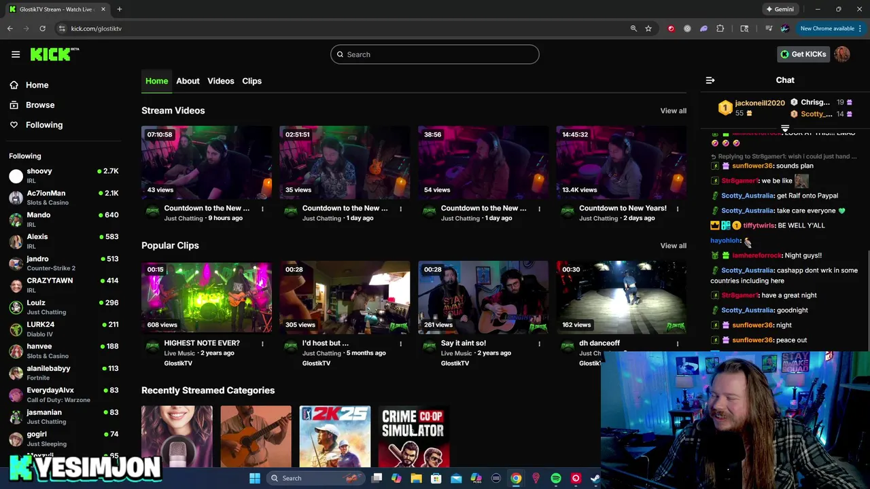Open options for the 43 views video

(x=262, y=209)
